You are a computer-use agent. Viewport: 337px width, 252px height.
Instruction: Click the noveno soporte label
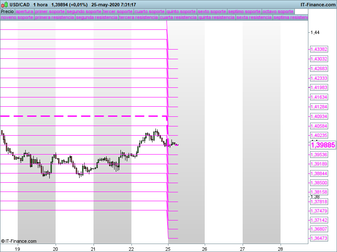pos(17,17)
